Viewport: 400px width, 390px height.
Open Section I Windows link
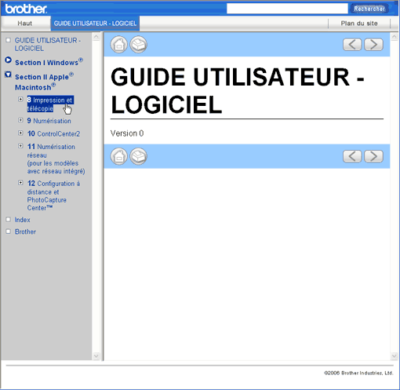(x=49, y=62)
